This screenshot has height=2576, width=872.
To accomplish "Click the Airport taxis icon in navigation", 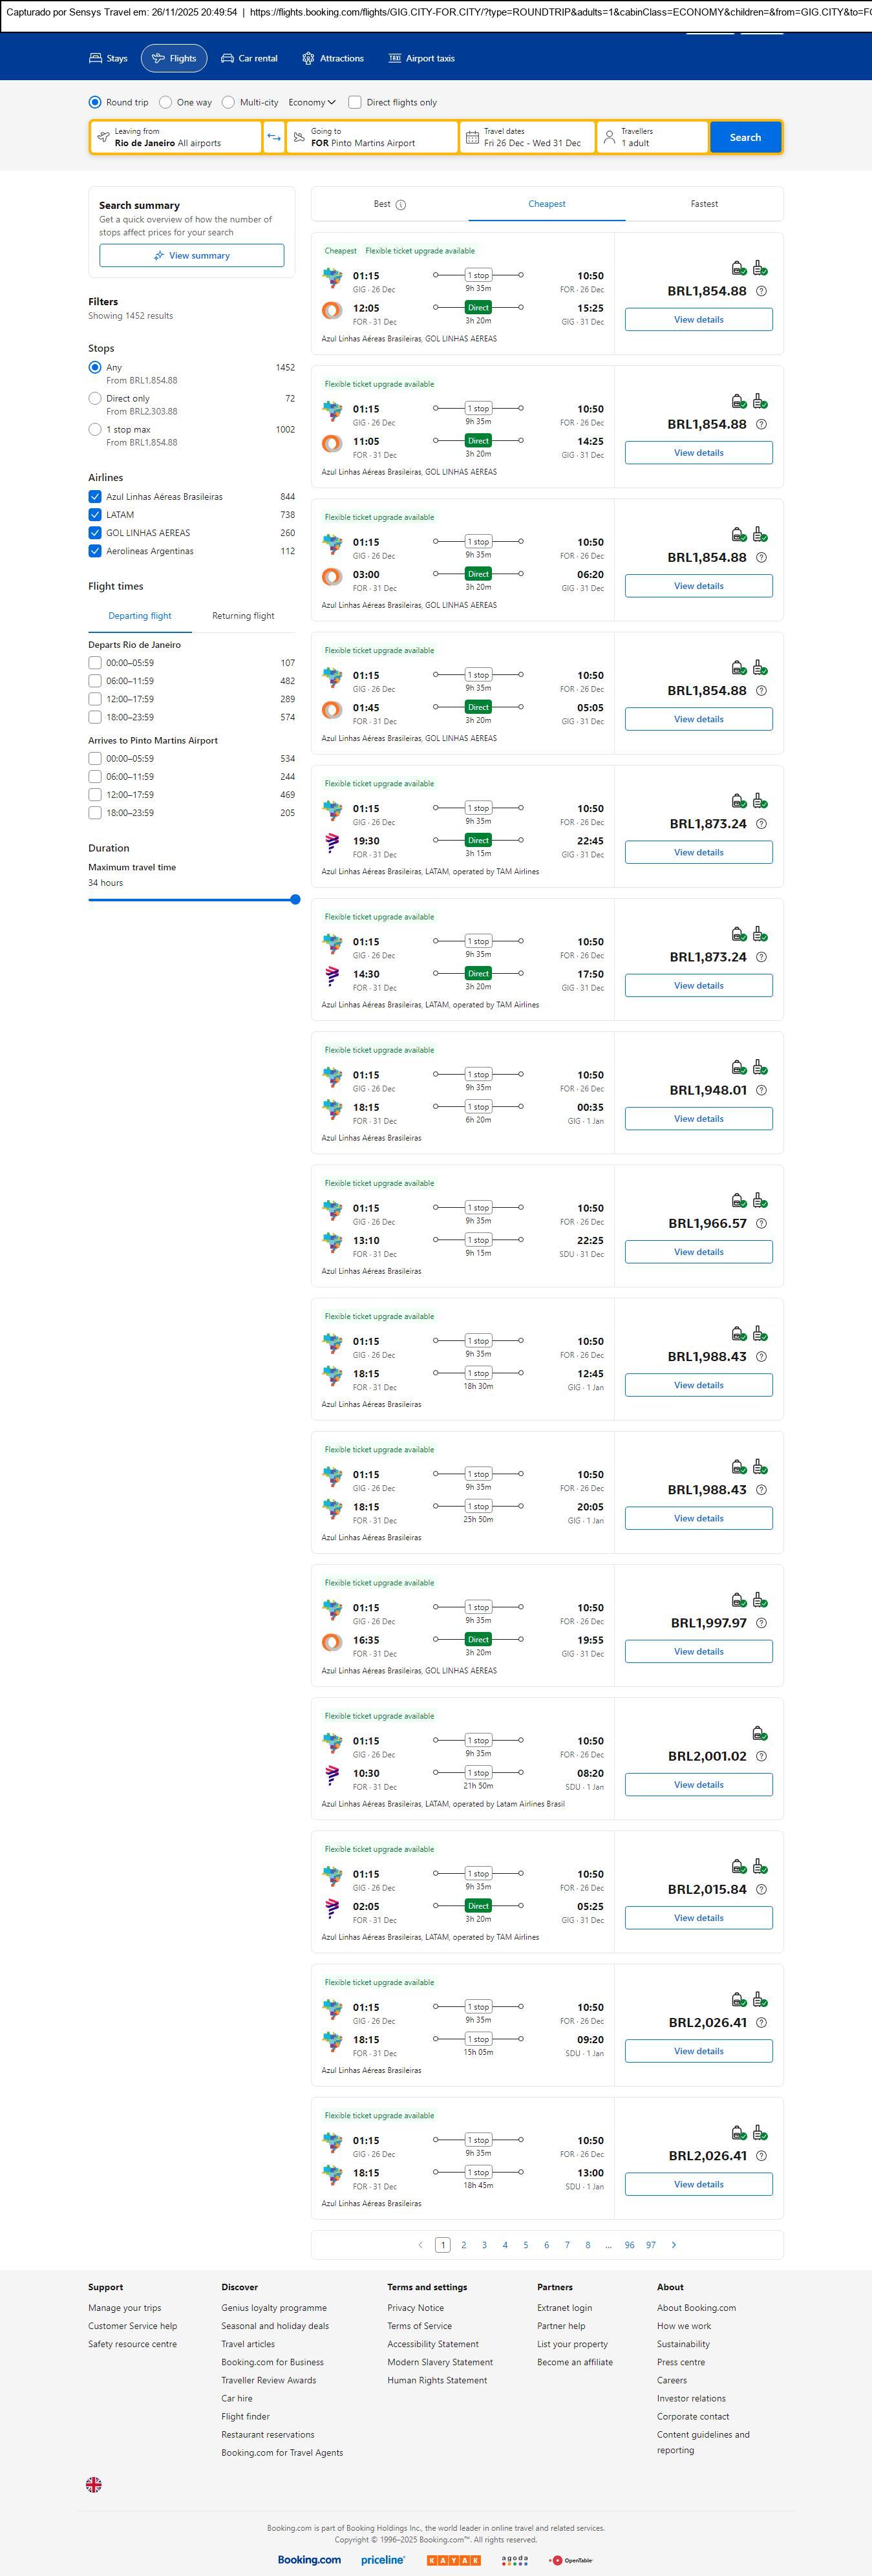I will click(x=395, y=59).
